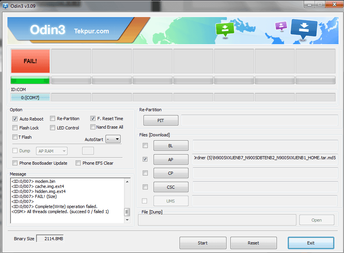Click the red FAIL! status box
The height and width of the screenshot is (253, 344).
31,61
